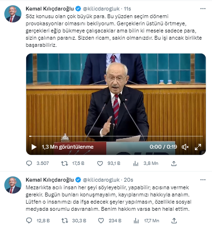Image resolution: width=212 pixels, height=228 pixels.
Task: Open reply on first tweet with 3.507 comments
Action: point(29,163)
